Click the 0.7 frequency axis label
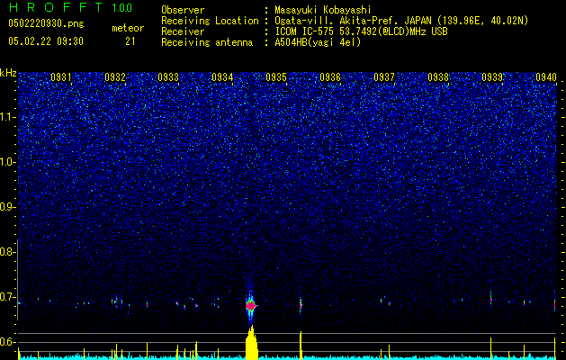Image resolution: width=566 pixels, height=360 pixels. coord(7,297)
